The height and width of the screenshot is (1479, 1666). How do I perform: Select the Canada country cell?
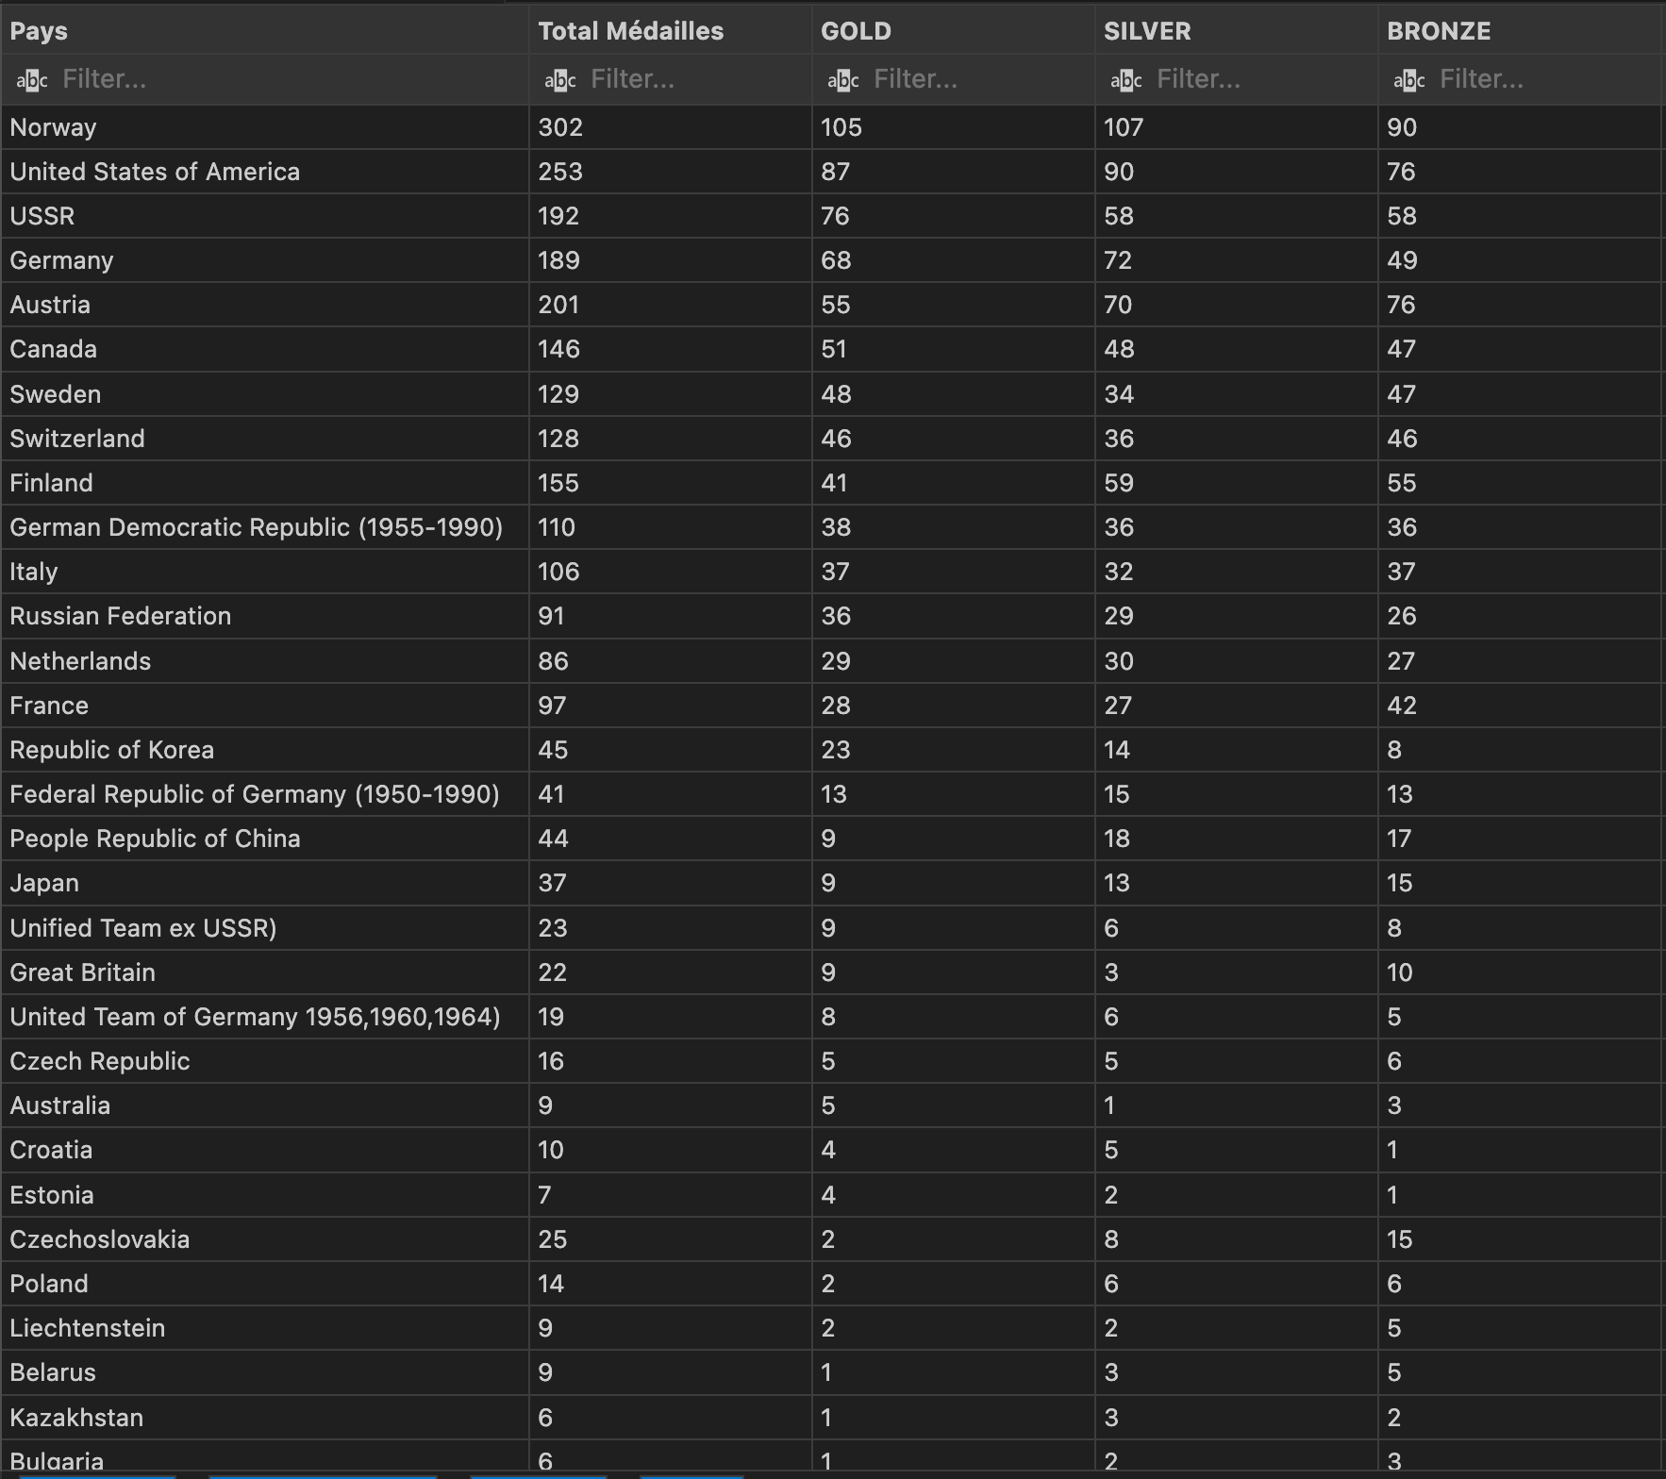pyautogui.click(x=264, y=349)
